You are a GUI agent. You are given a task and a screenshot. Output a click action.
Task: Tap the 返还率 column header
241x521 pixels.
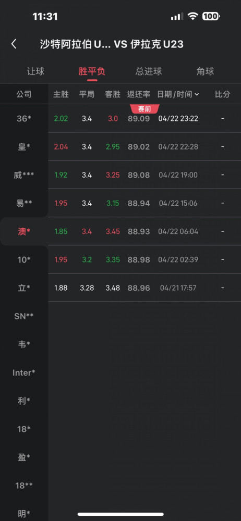pyautogui.click(x=138, y=94)
